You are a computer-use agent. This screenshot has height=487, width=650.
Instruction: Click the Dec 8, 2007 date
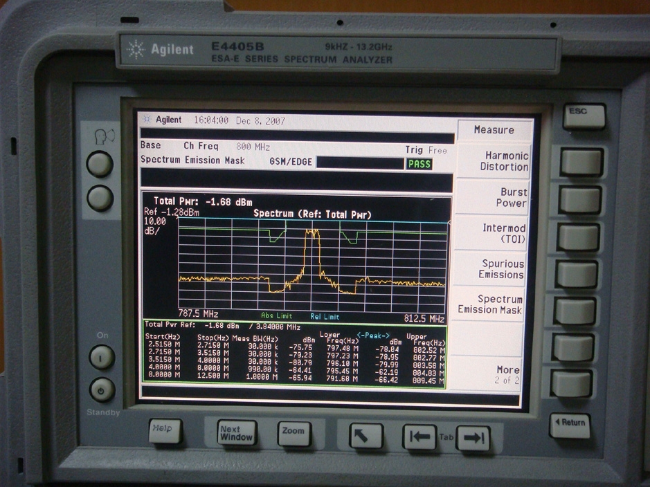tap(260, 121)
